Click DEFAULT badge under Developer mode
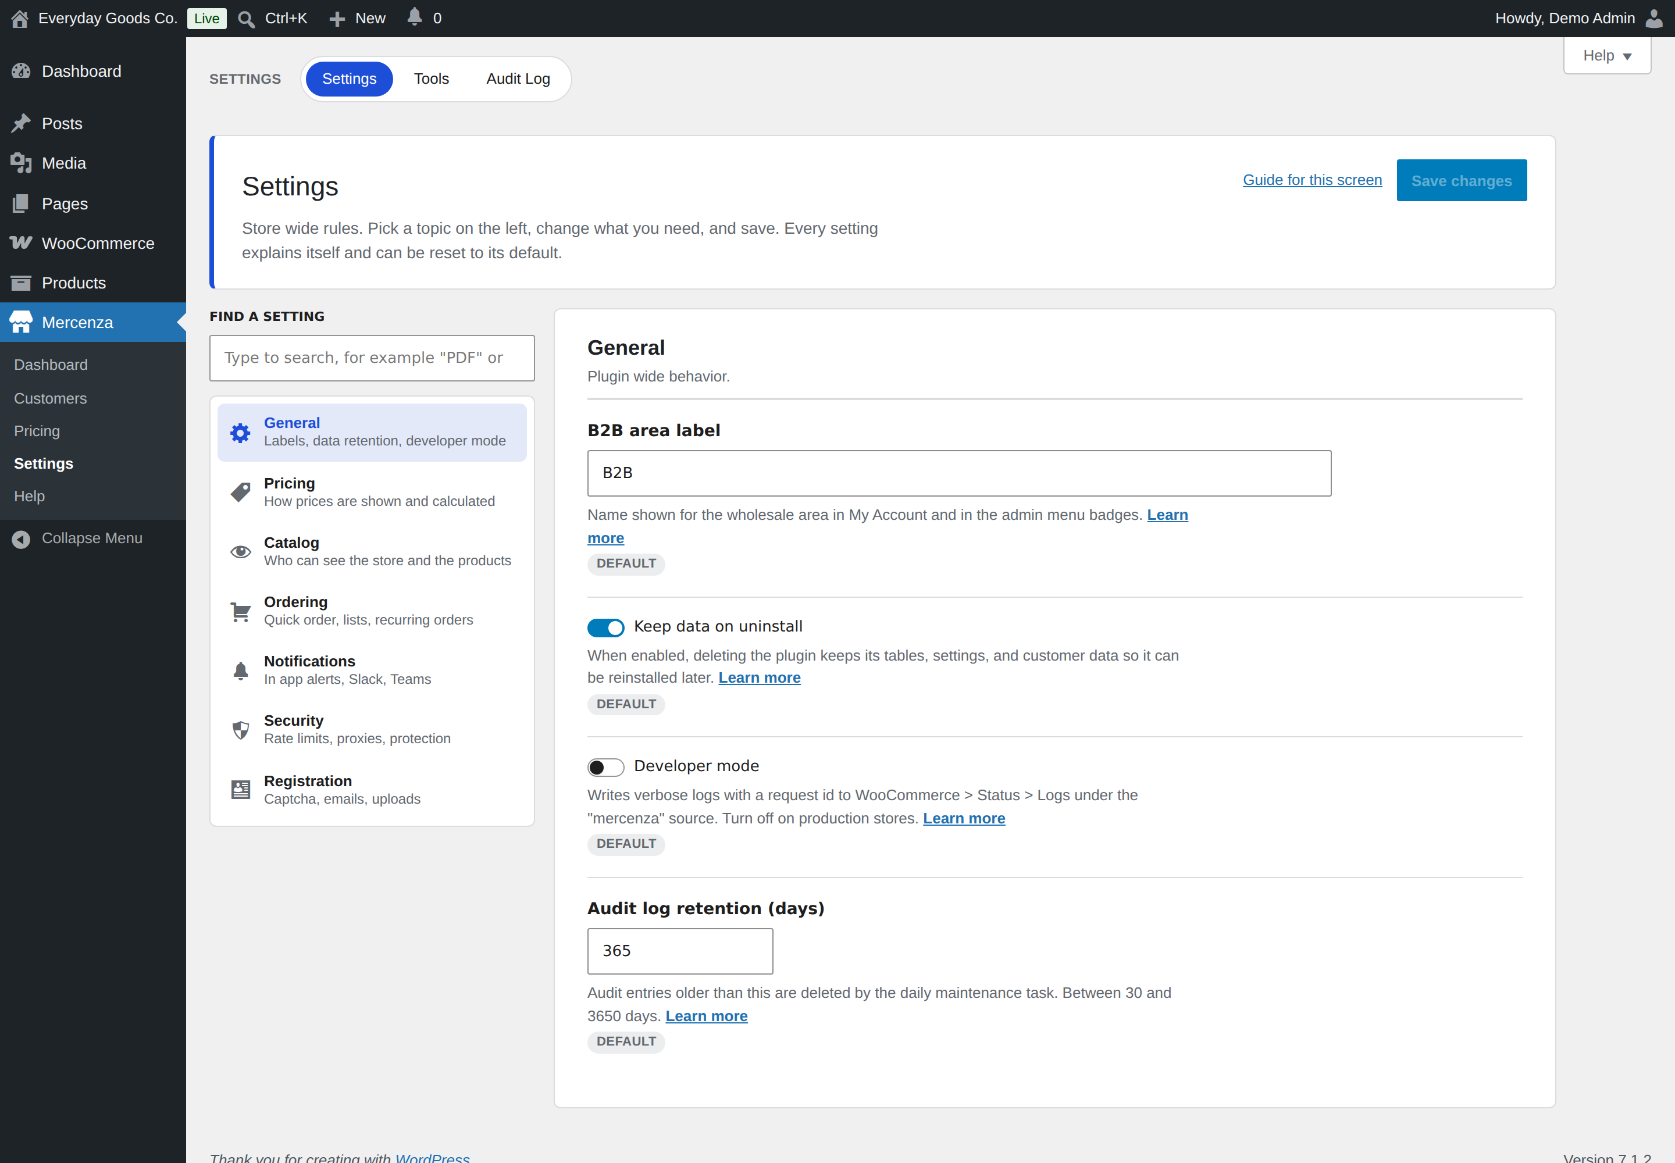The width and height of the screenshot is (1675, 1163). [626, 844]
